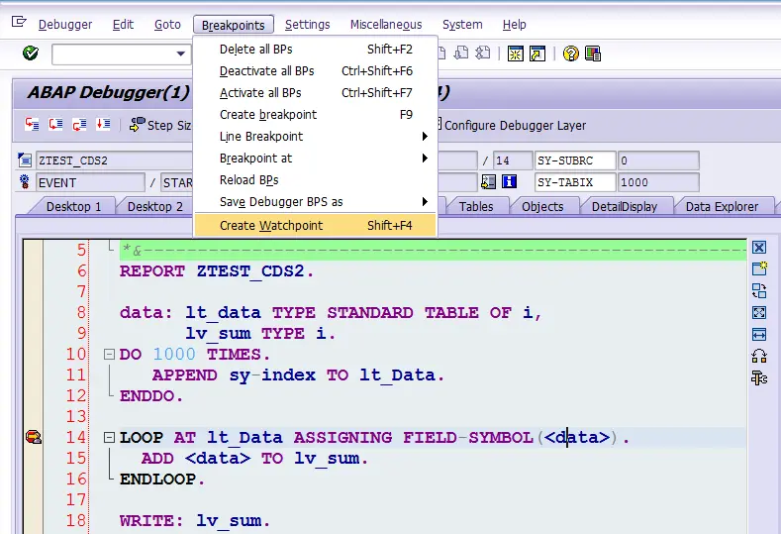Click the SY-SUBRC variable field
The height and width of the screenshot is (534, 781).
575,160
